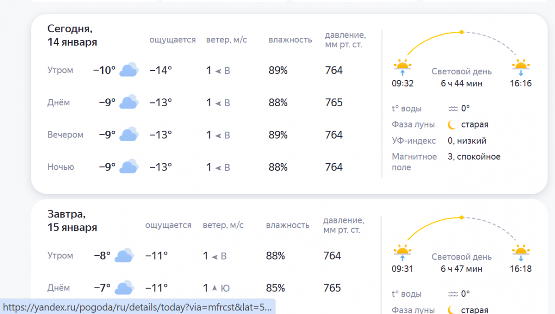Click the "Магнитное поле" label

coord(414,162)
